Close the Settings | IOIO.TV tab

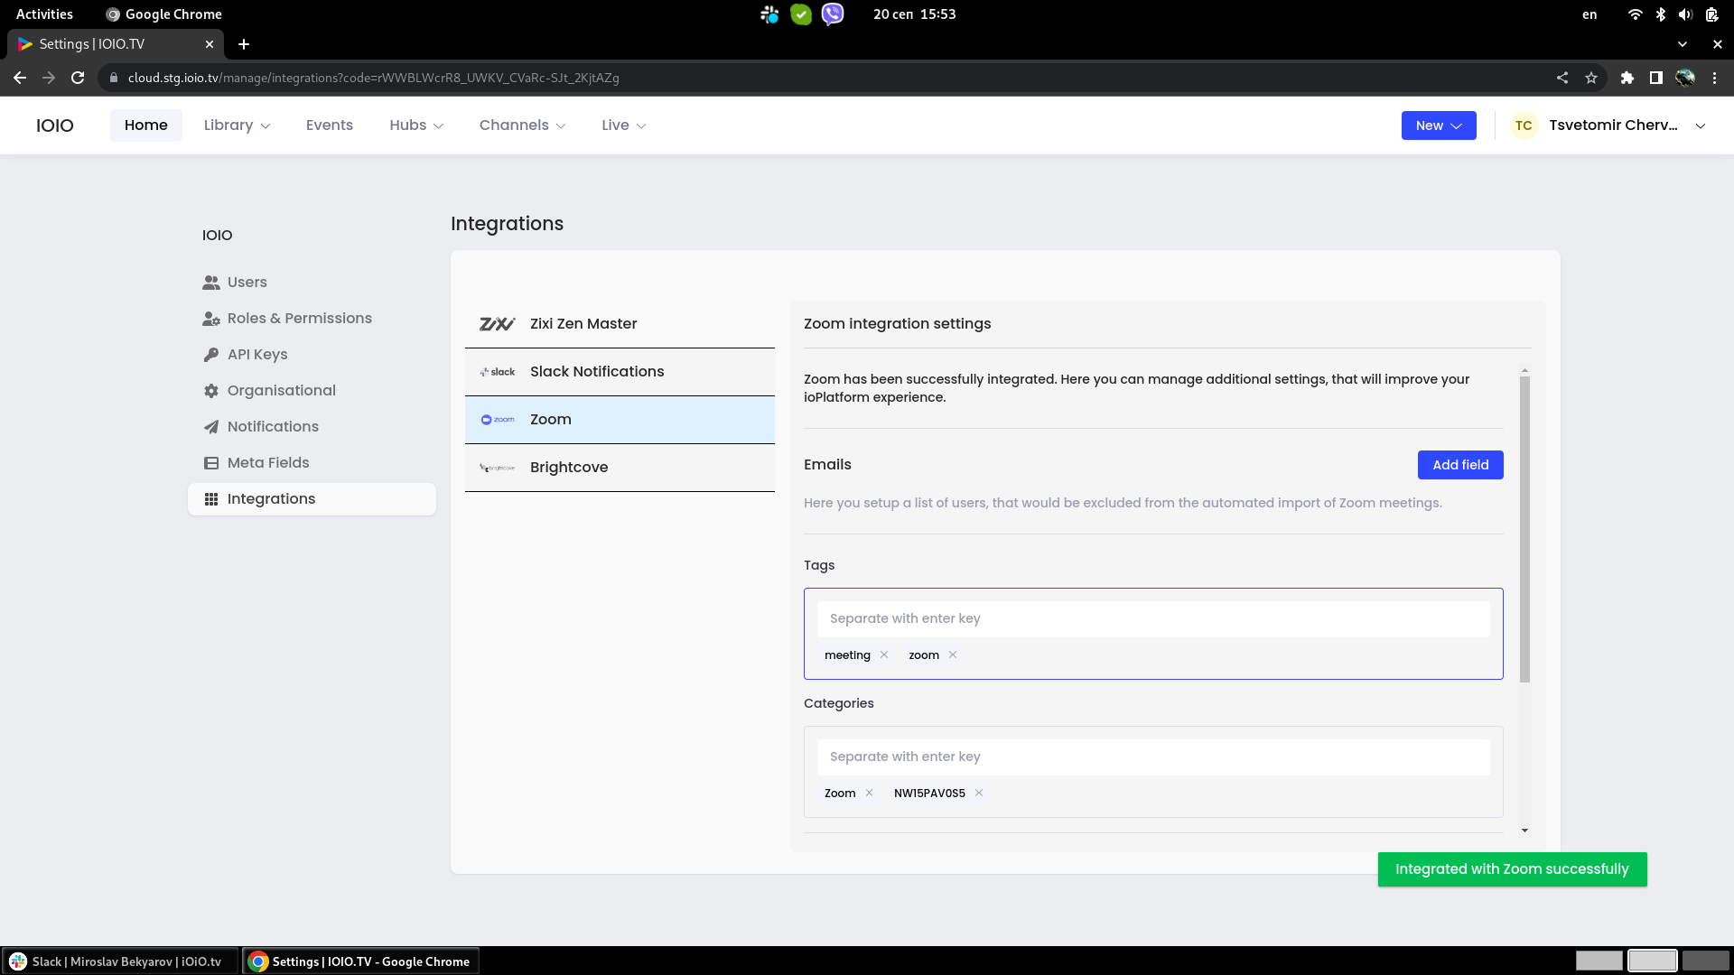pyautogui.click(x=210, y=44)
